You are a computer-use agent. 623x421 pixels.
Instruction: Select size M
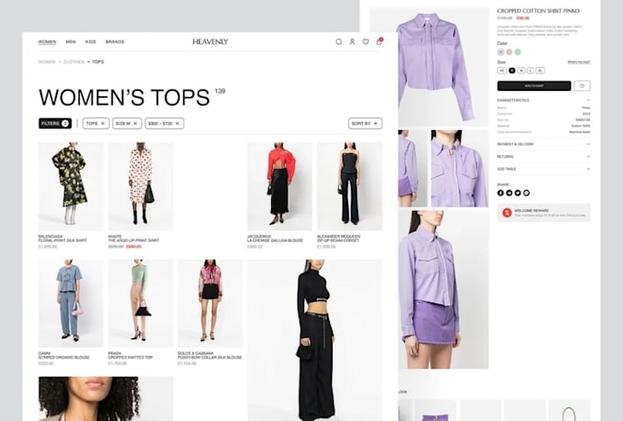coord(521,71)
